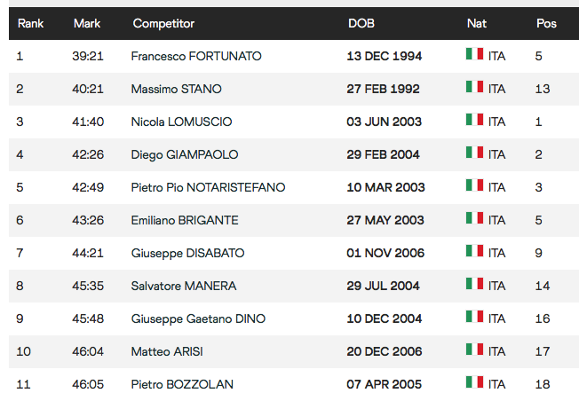Open Giuseppe Gaetano DINO's profile
The width and height of the screenshot is (579, 401).
[x=198, y=318]
